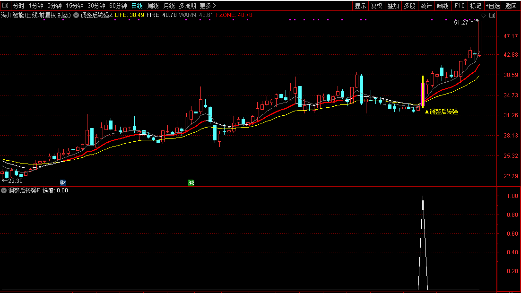Switch to 月线 monthly chart
Image resolution: width=521 pixels, height=293 pixels.
tap(169, 6)
